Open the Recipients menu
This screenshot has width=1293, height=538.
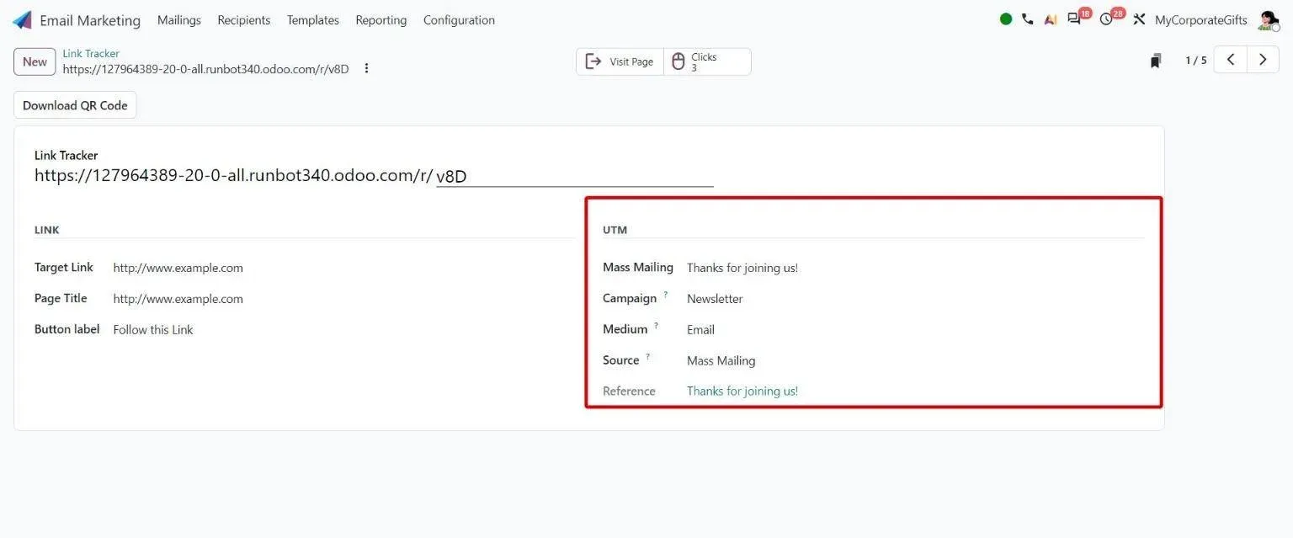[x=244, y=20]
